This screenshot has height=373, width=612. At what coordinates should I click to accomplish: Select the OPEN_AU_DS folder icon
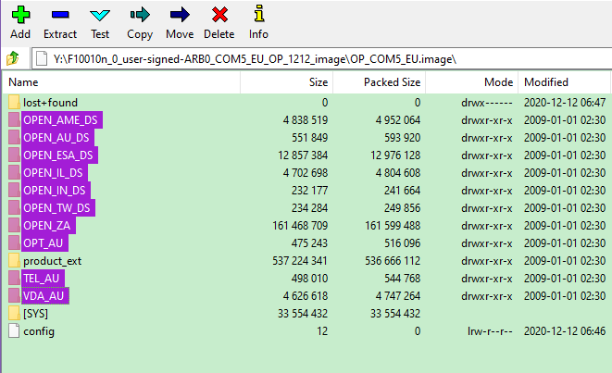point(14,137)
